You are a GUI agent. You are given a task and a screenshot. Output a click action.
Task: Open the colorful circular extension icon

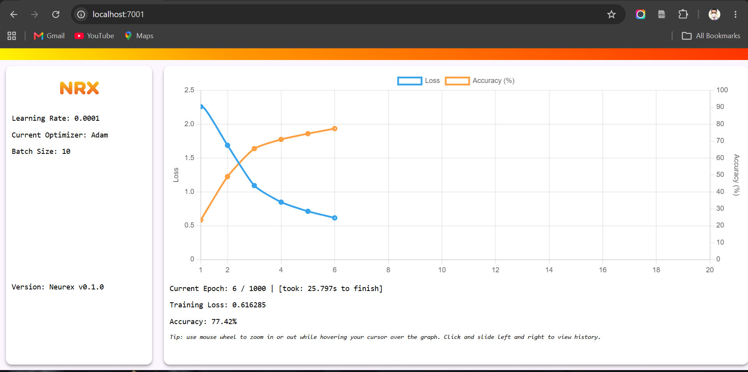pyautogui.click(x=640, y=14)
